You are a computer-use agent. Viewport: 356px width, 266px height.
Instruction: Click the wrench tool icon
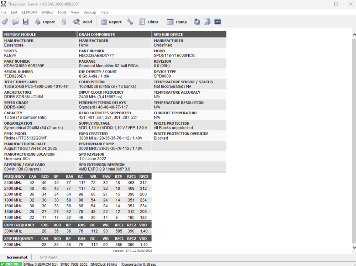(130, 22)
